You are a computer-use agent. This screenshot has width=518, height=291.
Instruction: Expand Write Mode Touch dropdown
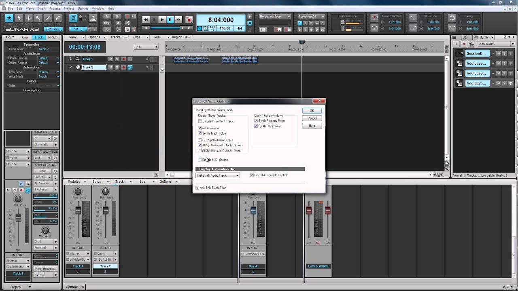click(49, 76)
